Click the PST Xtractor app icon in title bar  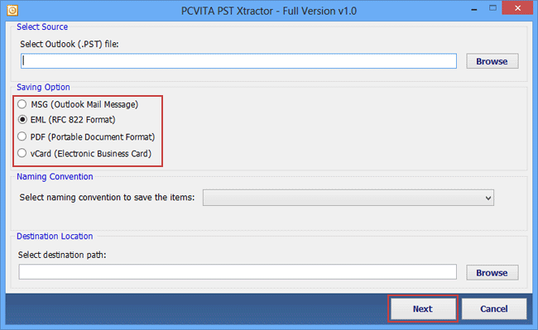pos(12,10)
